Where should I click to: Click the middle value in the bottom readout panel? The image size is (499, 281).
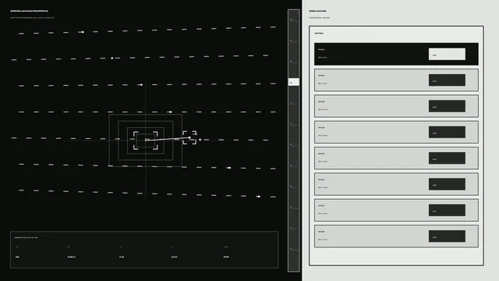click(x=122, y=257)
